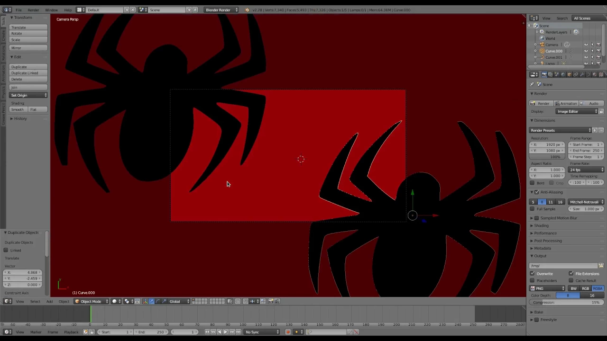Enable the Cache Result checkbox
This screenshot has height=341, width=607.
pyautogui.click(x=571, y=280)
